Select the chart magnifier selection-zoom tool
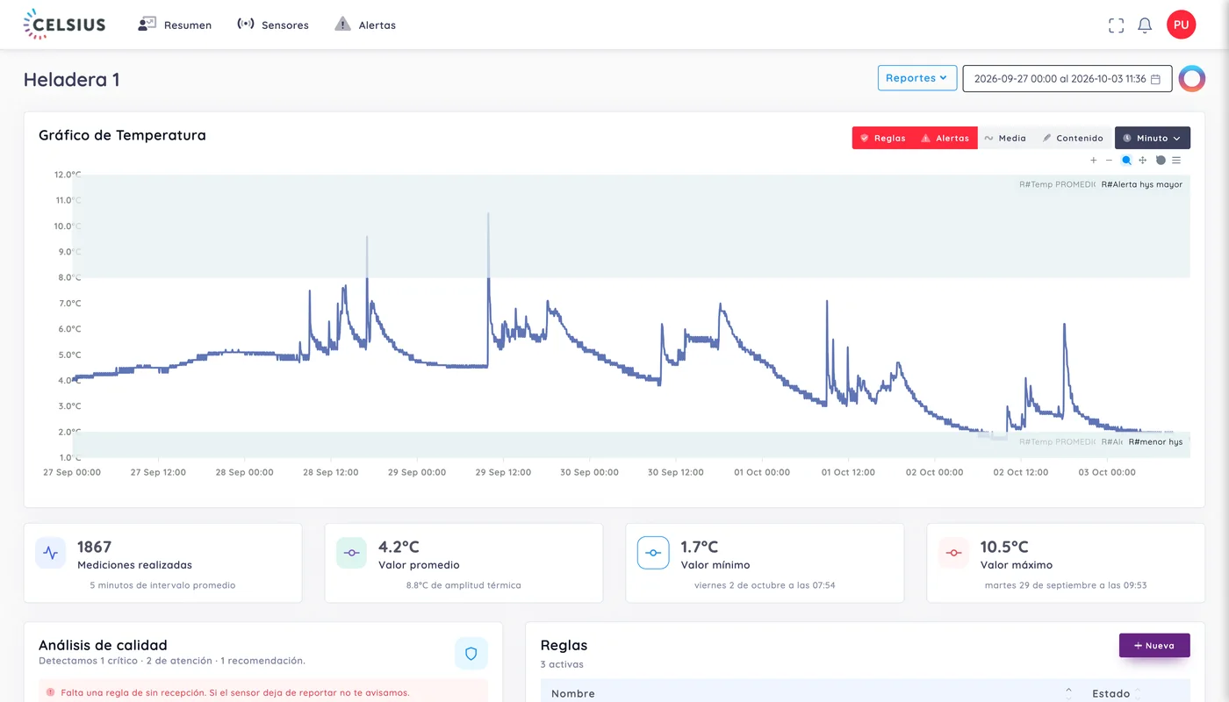1229x702 pixels. (x=1126, y=161)
